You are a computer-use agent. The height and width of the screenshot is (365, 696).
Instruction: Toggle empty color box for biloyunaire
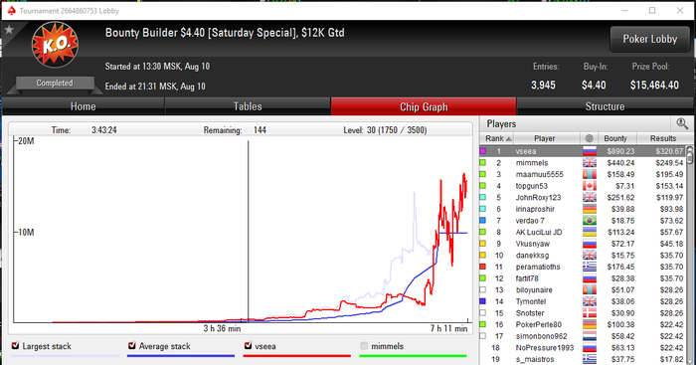(482, 290)
